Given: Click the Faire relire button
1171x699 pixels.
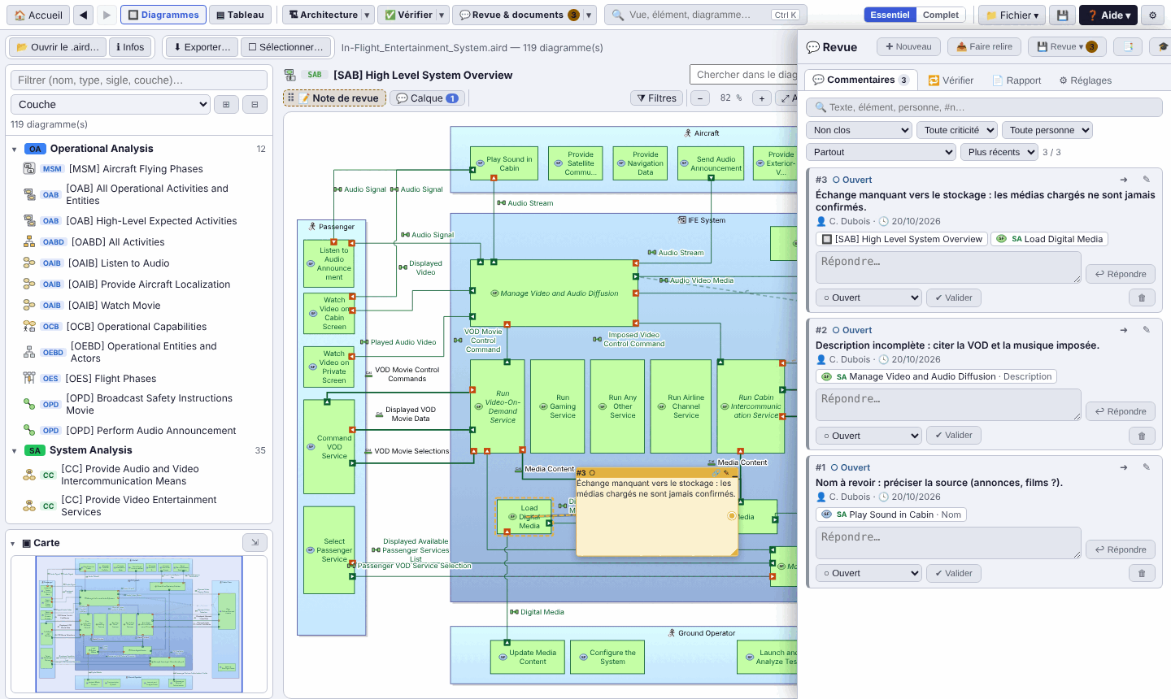Looking at the screenshot, I should [984, 47].
